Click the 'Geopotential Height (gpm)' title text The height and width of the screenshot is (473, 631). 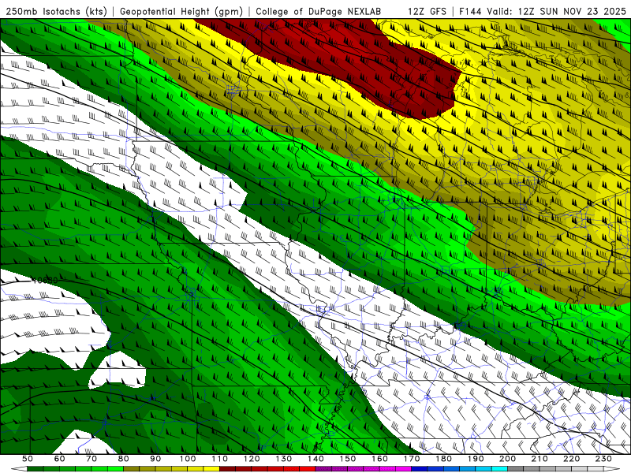(x=181, y=11)
